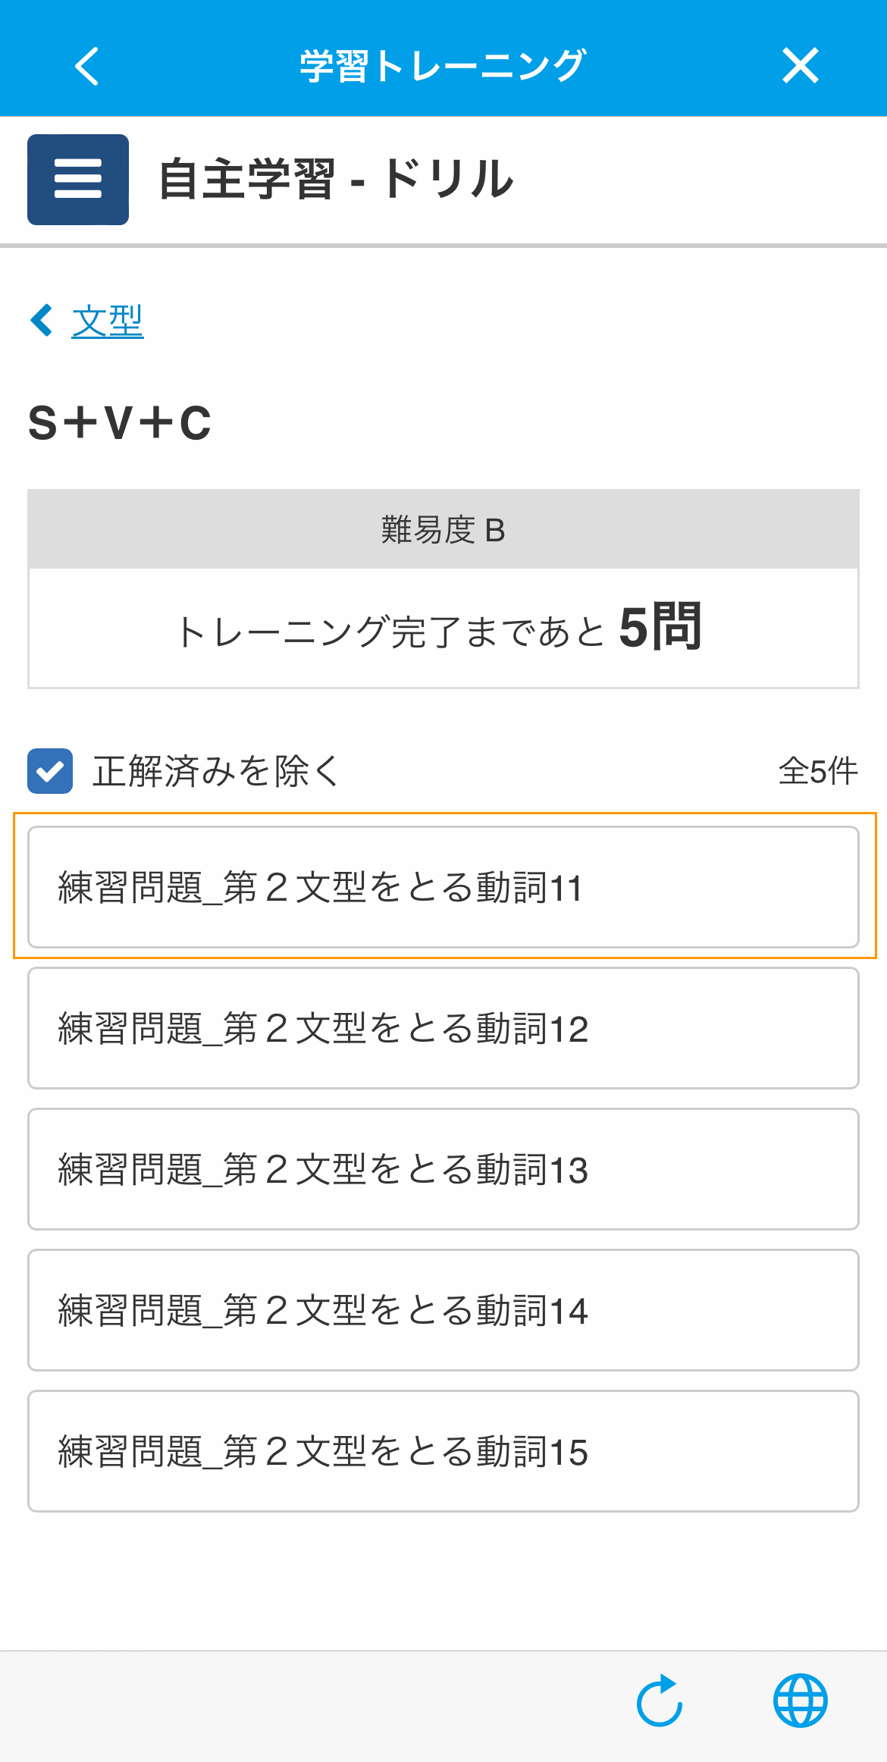Choose 練習問題_第2文型をとる動詞15 item
Screen dimensions: 887x1762
[443, 1451]
